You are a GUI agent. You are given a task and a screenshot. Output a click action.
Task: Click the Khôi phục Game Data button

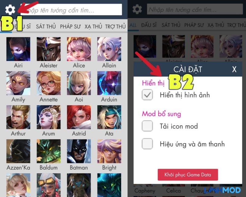pyautogui.click(x=188, y=175)
